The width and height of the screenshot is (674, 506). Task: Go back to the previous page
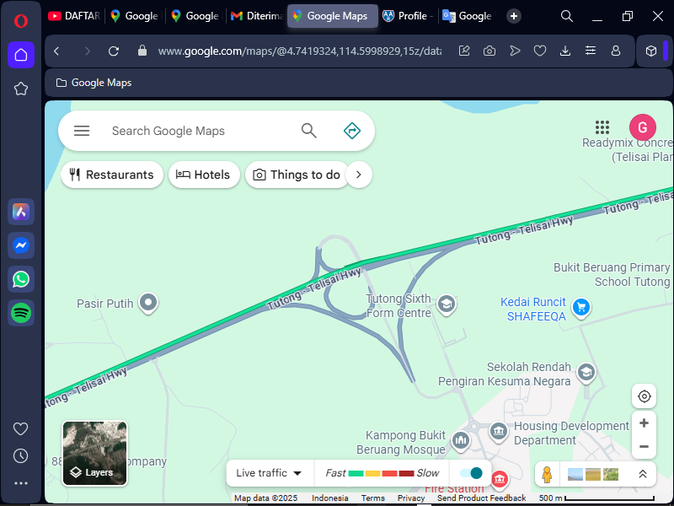click(x=56, y=51)
